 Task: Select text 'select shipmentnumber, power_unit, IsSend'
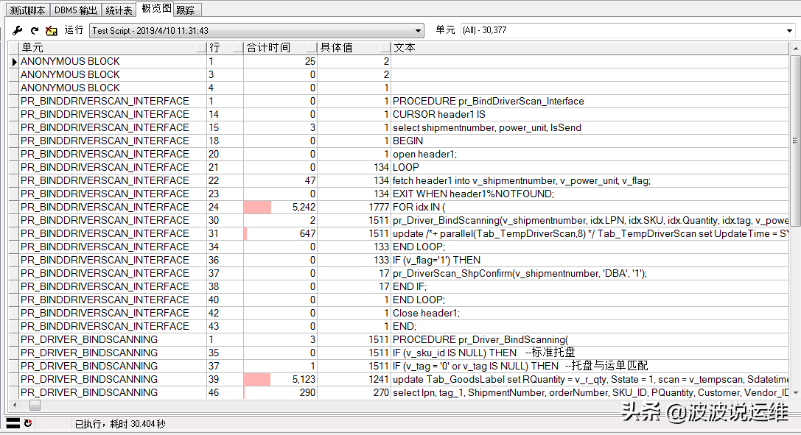[487, 127]
